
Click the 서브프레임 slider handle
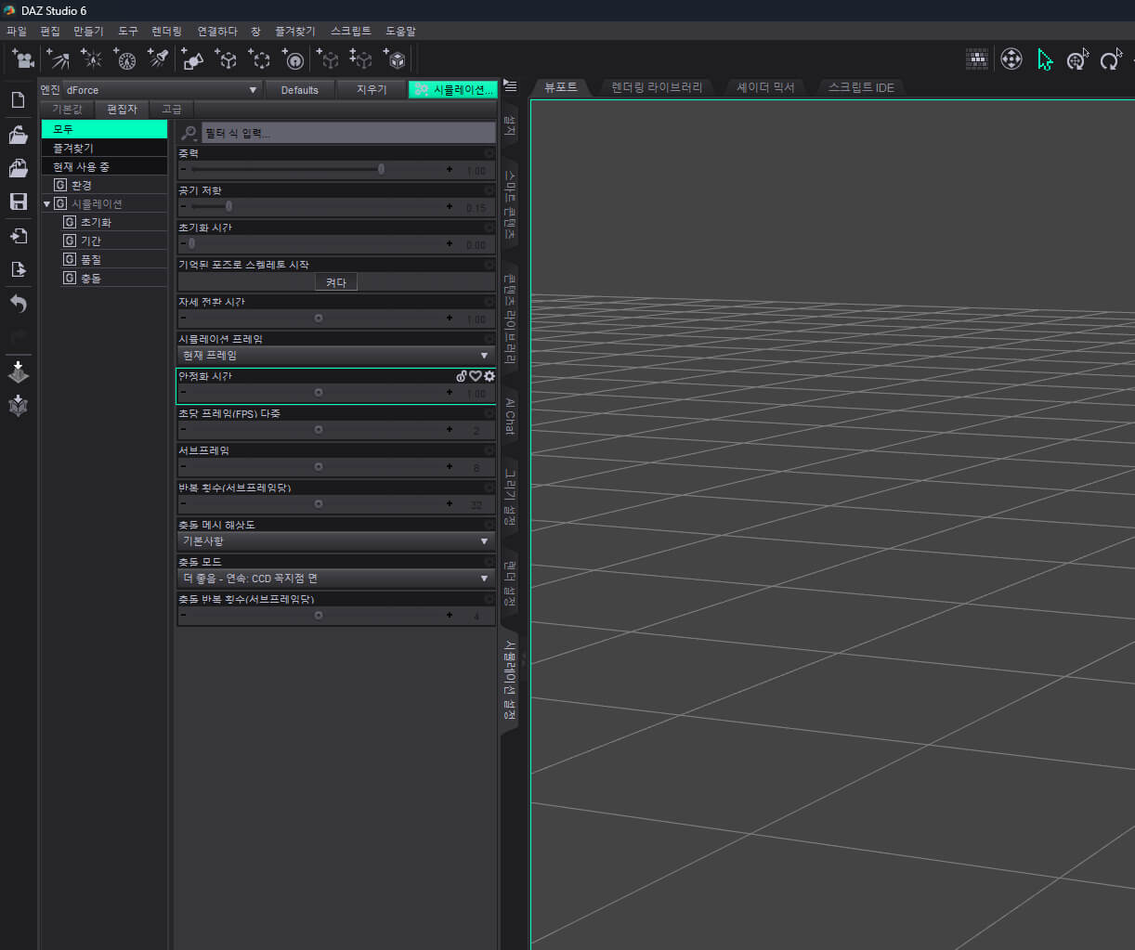coord(319,467)
